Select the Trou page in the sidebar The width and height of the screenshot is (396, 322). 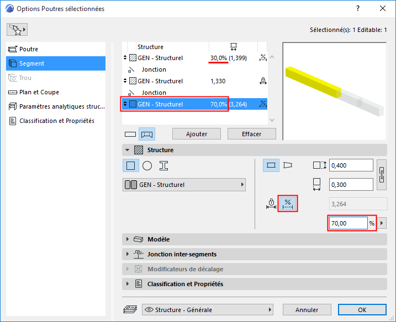pyautogui.click(x=56, y=78)
